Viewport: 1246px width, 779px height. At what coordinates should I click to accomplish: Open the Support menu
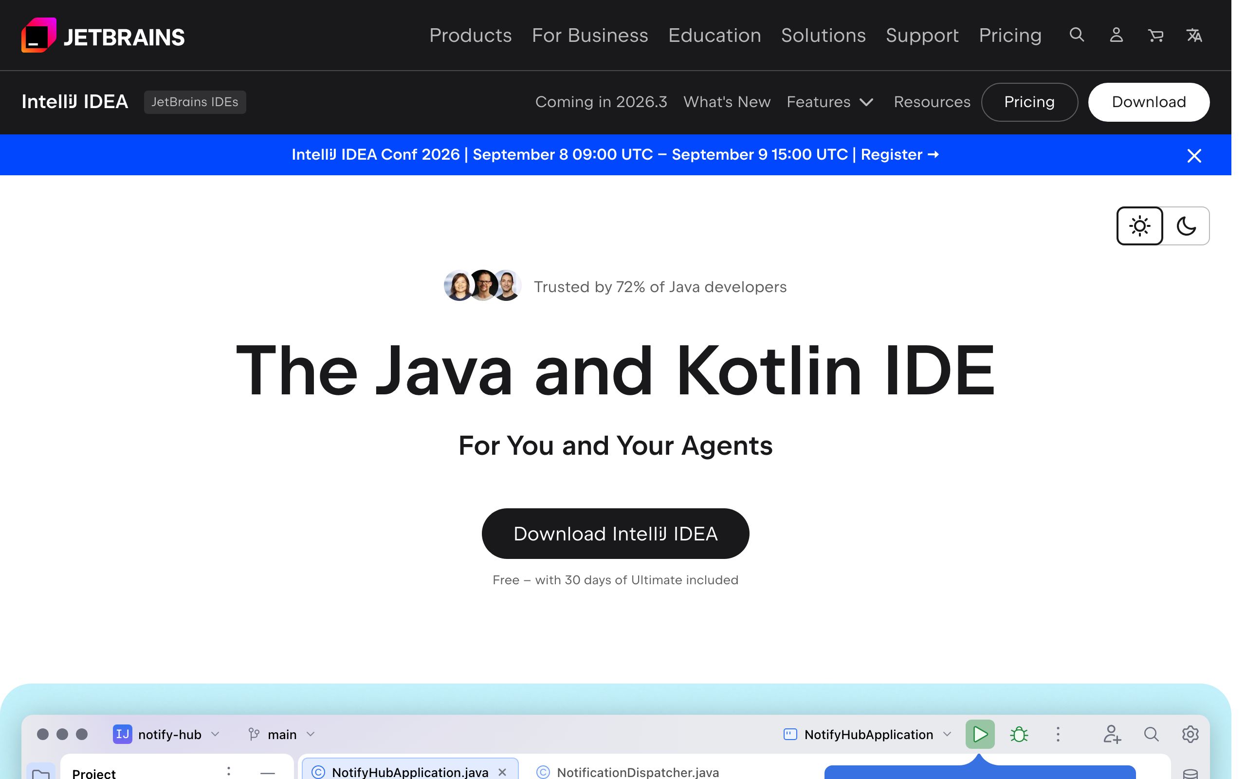(922, 35)
